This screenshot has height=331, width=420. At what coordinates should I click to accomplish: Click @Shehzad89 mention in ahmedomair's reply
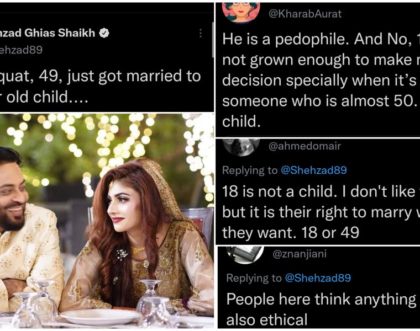316,170
